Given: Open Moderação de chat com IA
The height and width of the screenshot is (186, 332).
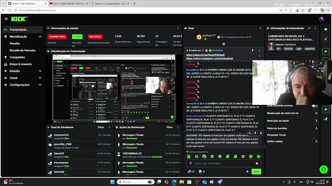Looking at the screenshot, I should coord(292,113).
